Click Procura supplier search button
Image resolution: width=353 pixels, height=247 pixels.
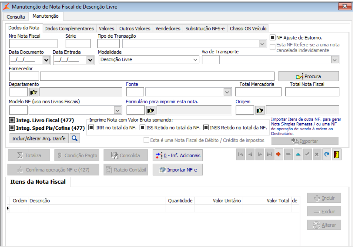point(309,76)
